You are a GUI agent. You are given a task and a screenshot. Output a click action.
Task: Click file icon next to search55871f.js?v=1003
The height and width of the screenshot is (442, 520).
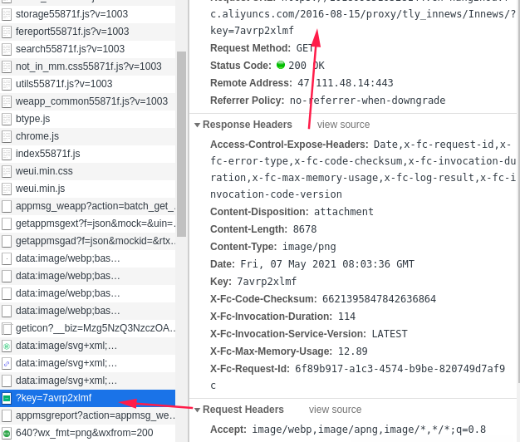point(7,49)
